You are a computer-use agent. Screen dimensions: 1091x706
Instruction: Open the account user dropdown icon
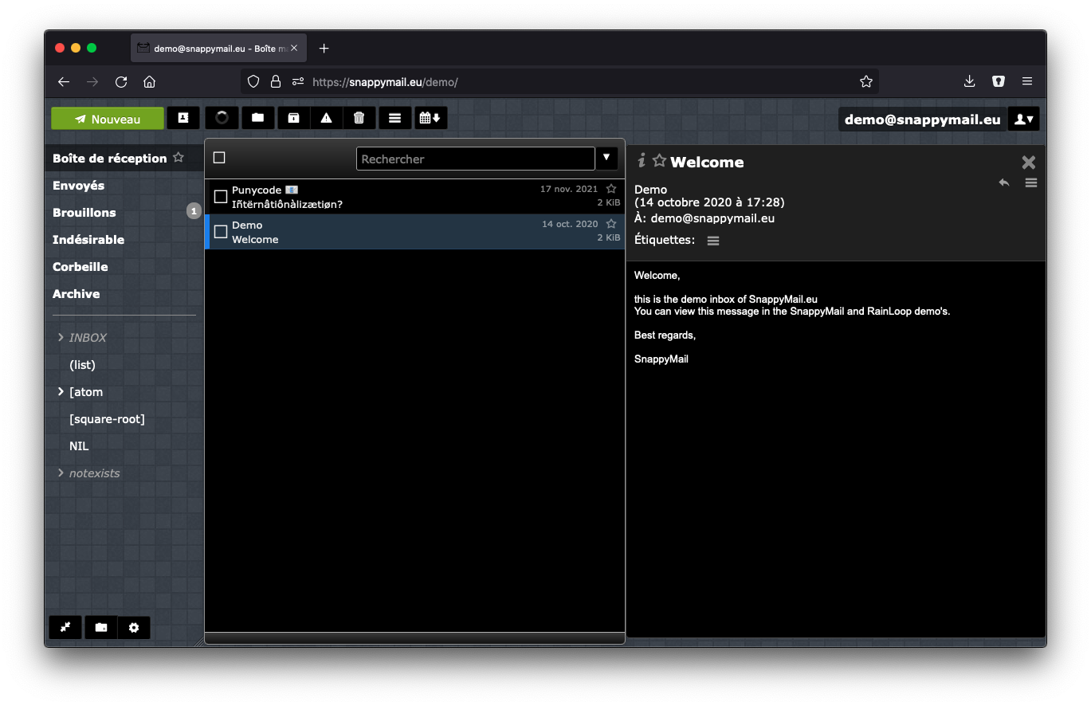[1024, 119]
